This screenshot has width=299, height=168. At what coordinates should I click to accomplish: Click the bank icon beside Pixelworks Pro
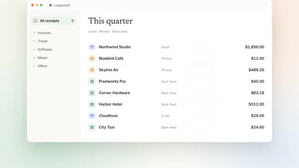[92, 81]
